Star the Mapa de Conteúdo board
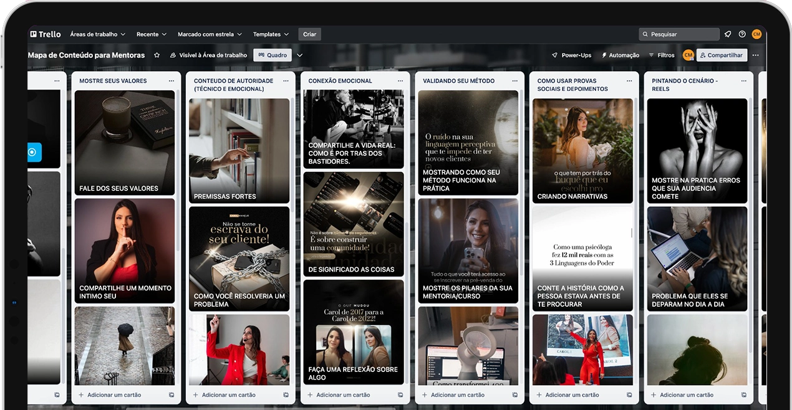 tap(157, 55)
